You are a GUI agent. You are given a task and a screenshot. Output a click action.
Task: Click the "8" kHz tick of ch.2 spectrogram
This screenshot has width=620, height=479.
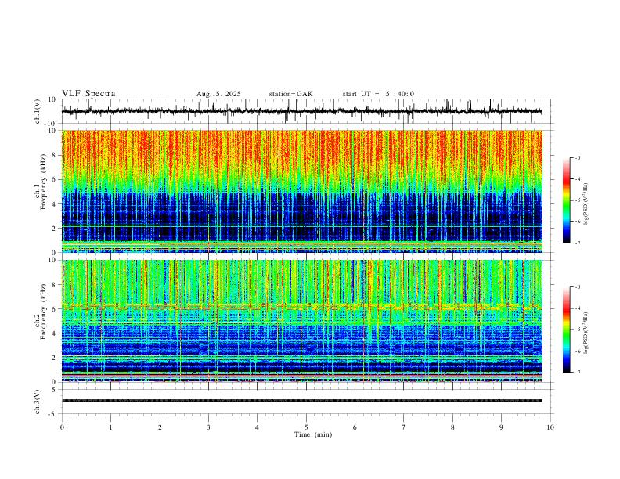[x=55, y=285]
